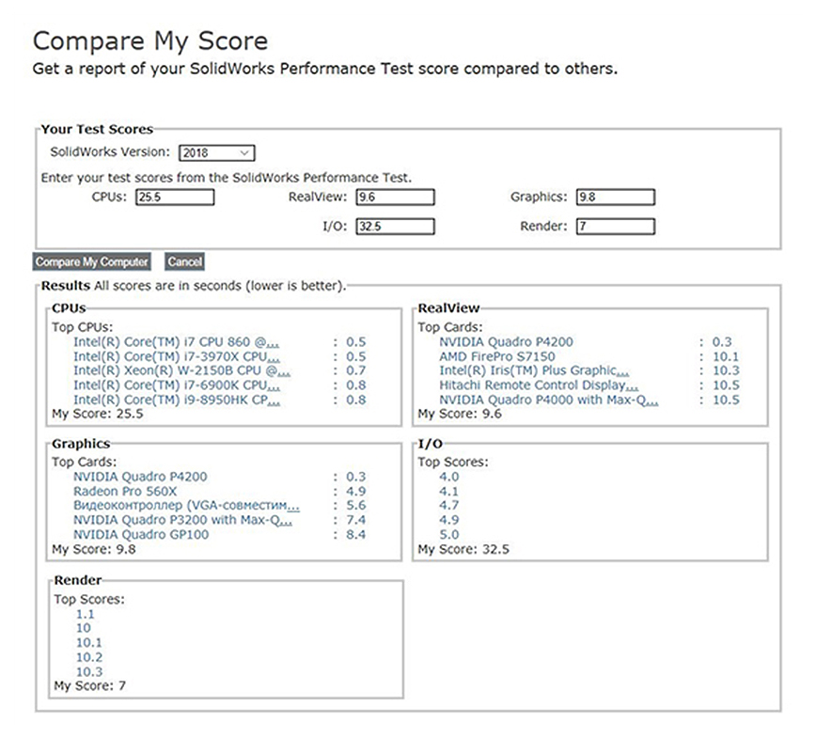Image resolution: width=816 pixels, height=738 pixels.
Task: Open NVIDIA Quadro P4200 link under Graphics
Action: pyautogui.click(x=140, y=477)
